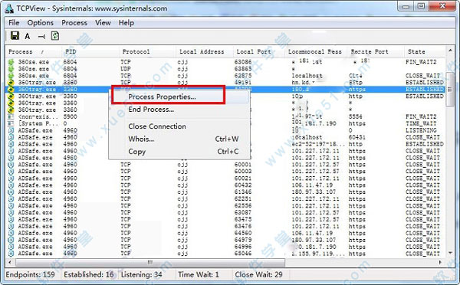The width and height of the screenshot is (460, 285).
Task: Click icon of 360se.exe UDP row
Action: coord(11,69)
